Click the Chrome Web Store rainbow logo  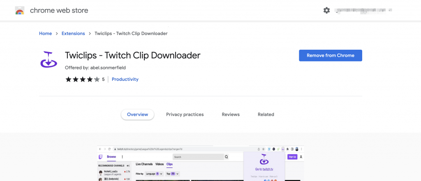coord(20,10)
